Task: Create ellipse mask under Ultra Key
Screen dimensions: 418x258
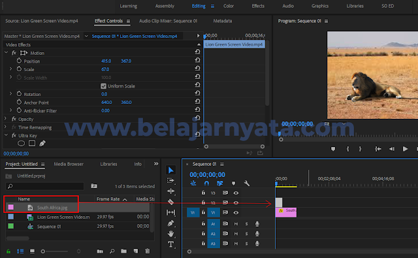Action: pos(21,144)
